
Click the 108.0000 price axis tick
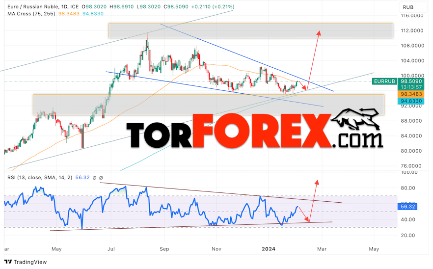tap(412, 46)
